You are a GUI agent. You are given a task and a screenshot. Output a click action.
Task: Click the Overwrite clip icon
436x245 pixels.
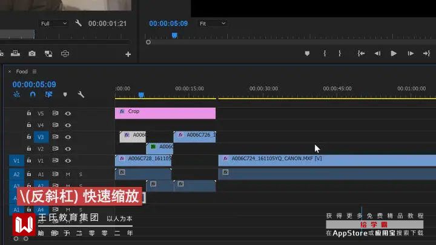pos(15,53)
